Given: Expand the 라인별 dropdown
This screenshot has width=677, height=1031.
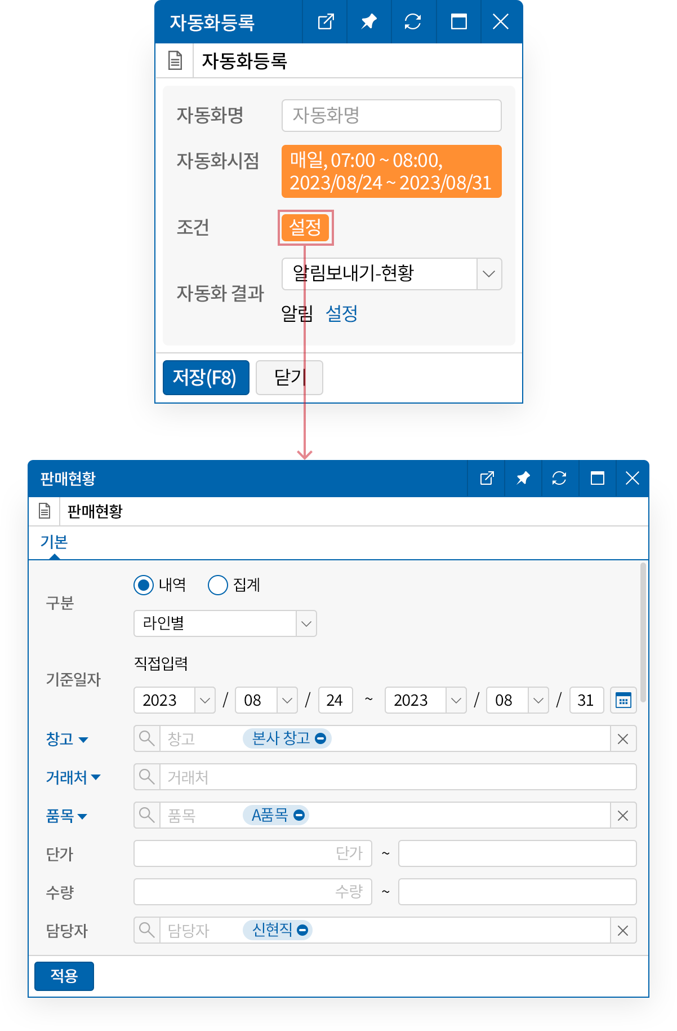Looking at the screenshot, I should (306, 623).
